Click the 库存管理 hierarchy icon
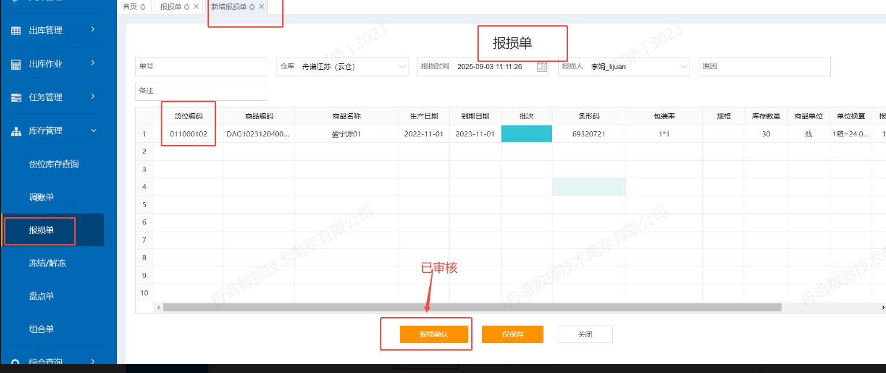 (16, 131)
